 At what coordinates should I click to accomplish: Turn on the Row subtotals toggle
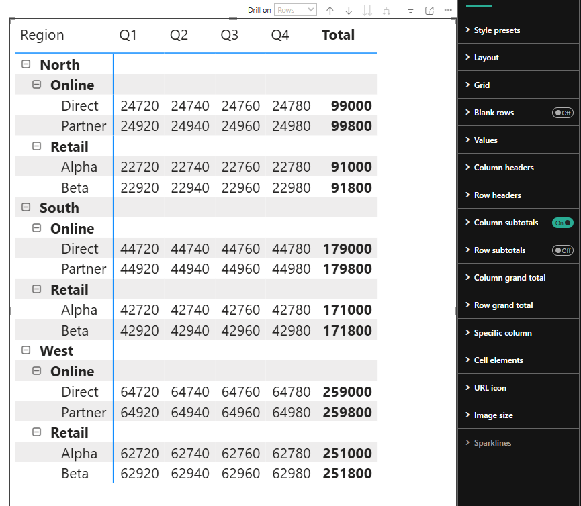click(562, 250)
